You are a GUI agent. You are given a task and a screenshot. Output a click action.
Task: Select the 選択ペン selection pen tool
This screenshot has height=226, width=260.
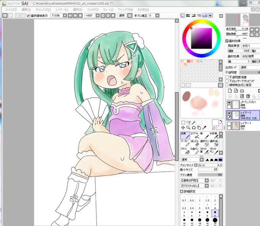[x=204, y=143]
